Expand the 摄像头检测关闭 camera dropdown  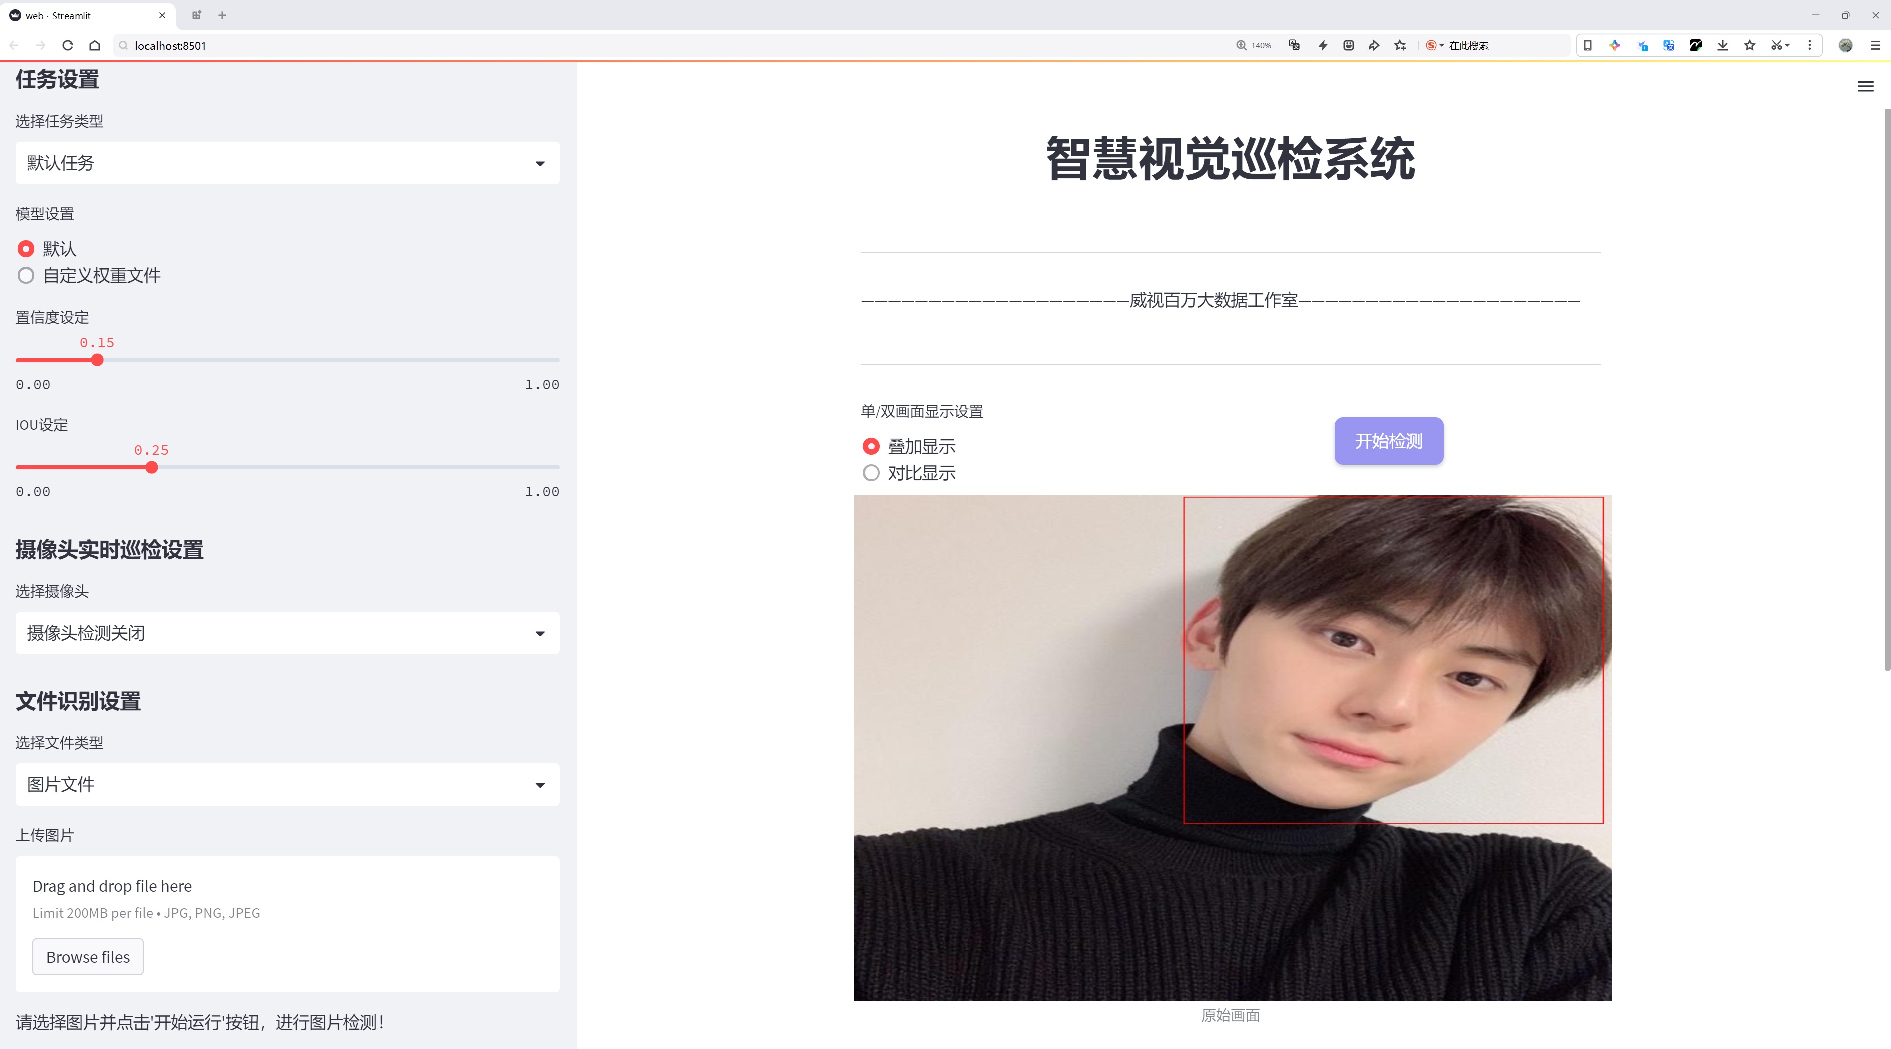[287, 633]
